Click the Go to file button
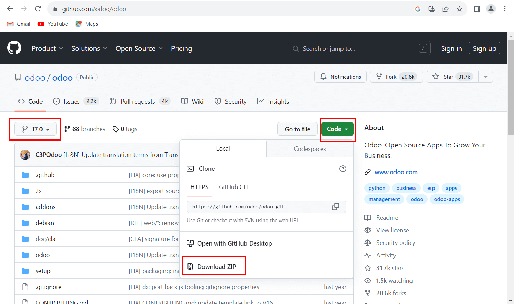Image resolution: width=514 pixels, height=304 pixels. (x=298, y=129)
